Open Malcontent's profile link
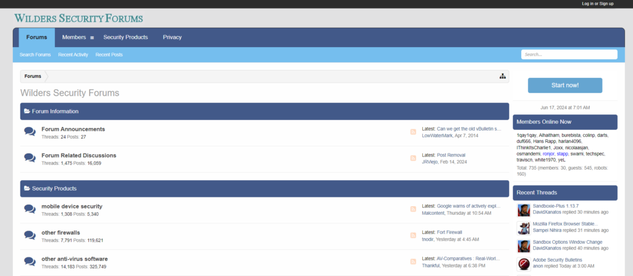This screenshot has width=633, height=276. pyautogui.click(x=433, y=213)
